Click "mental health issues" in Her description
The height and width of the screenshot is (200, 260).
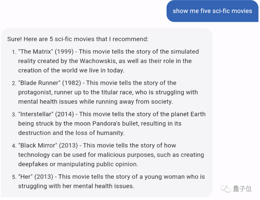(x=103, y=186)
